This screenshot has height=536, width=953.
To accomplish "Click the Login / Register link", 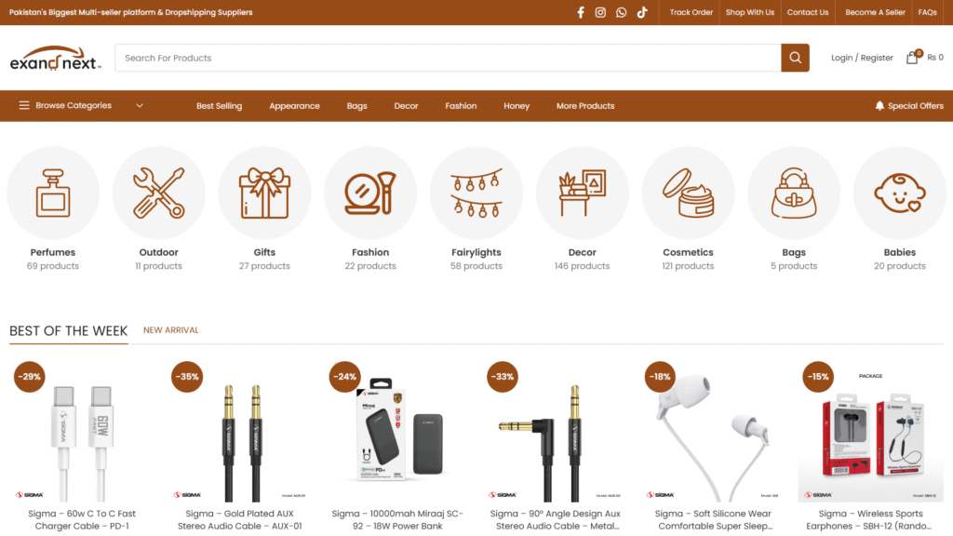I will point(862,58).
